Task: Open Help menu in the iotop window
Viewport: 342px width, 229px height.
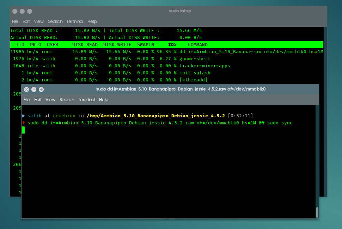Action: [x=92, y=21]
